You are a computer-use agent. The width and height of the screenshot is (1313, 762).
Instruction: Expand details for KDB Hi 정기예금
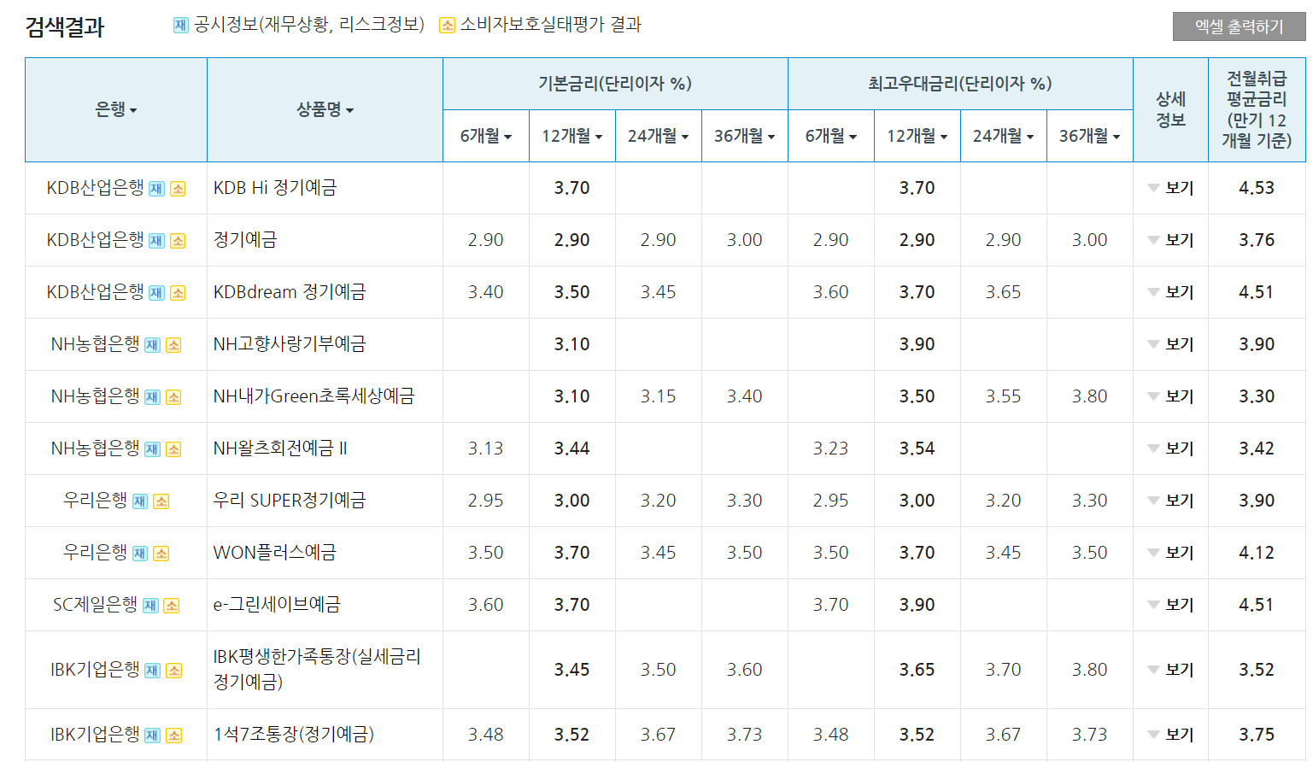point(1171,189)
